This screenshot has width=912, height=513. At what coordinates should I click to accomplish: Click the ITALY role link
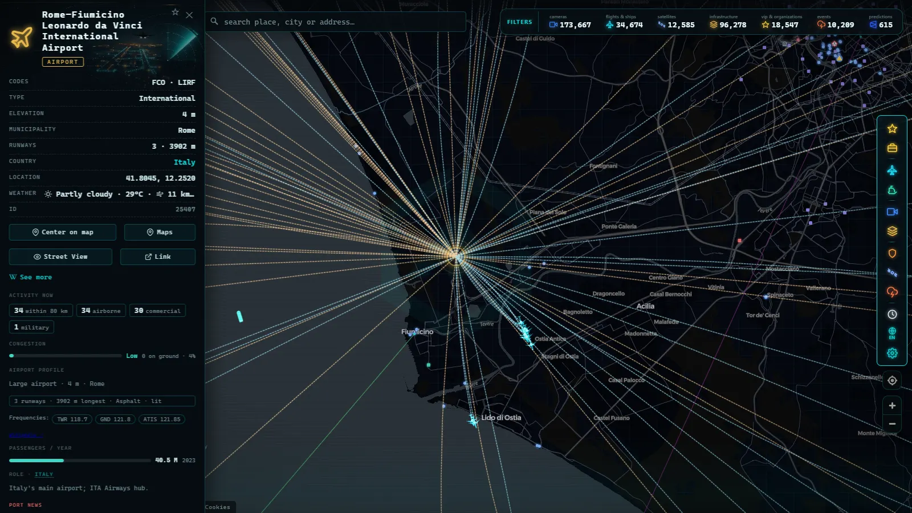click(x=44, y=474)
